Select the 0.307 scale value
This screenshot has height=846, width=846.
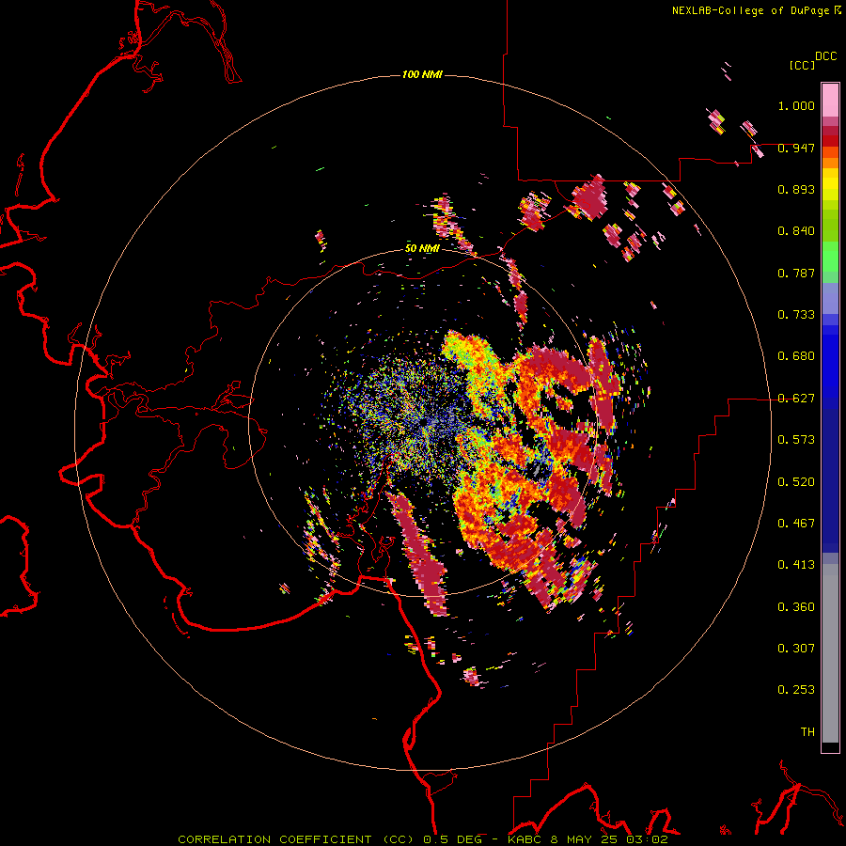(x=796, y=649)
